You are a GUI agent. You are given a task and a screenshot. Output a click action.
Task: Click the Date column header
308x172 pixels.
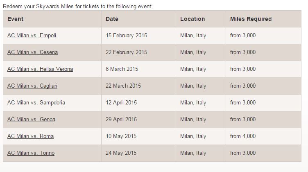[112, 19]
